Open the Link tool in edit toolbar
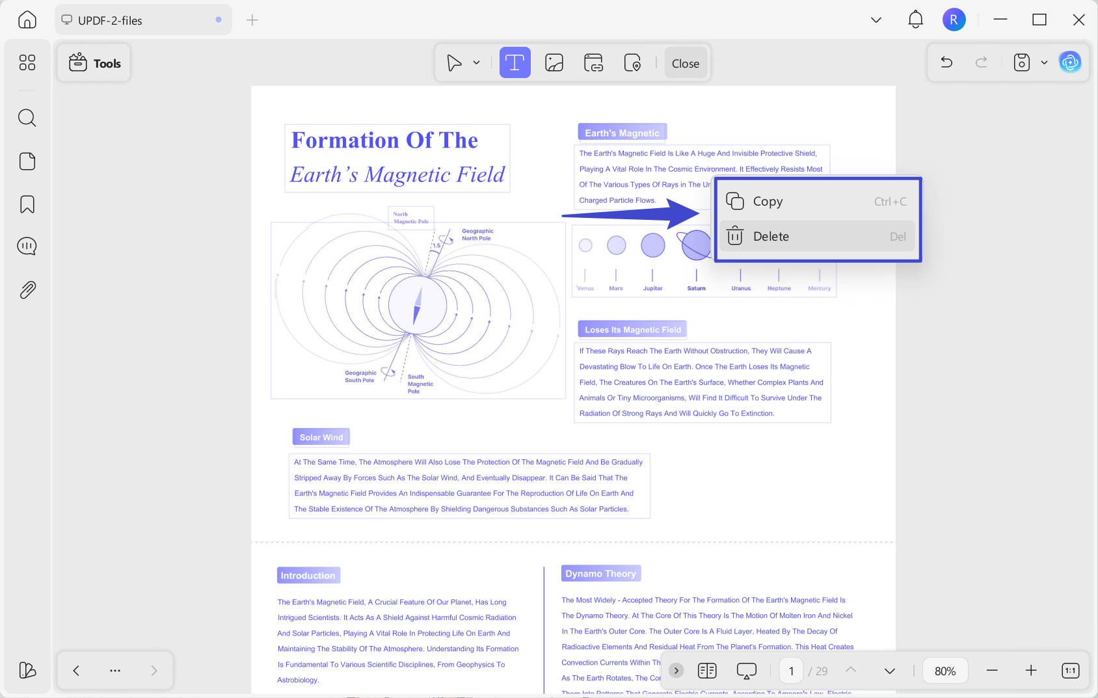 click(593, 63)
